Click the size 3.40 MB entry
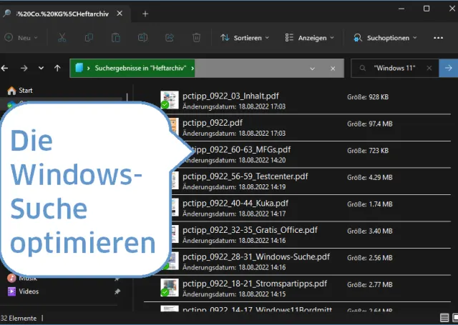 (370, 231)
